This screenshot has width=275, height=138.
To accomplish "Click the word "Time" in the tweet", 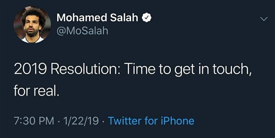I will (x=140, y=69).
